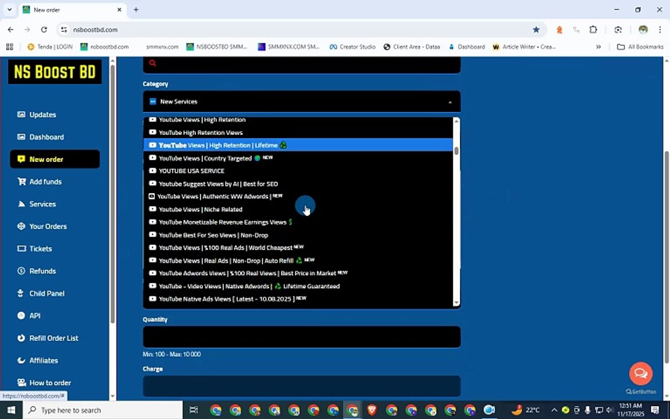Show hidden system tray icons

pos(554,410)
